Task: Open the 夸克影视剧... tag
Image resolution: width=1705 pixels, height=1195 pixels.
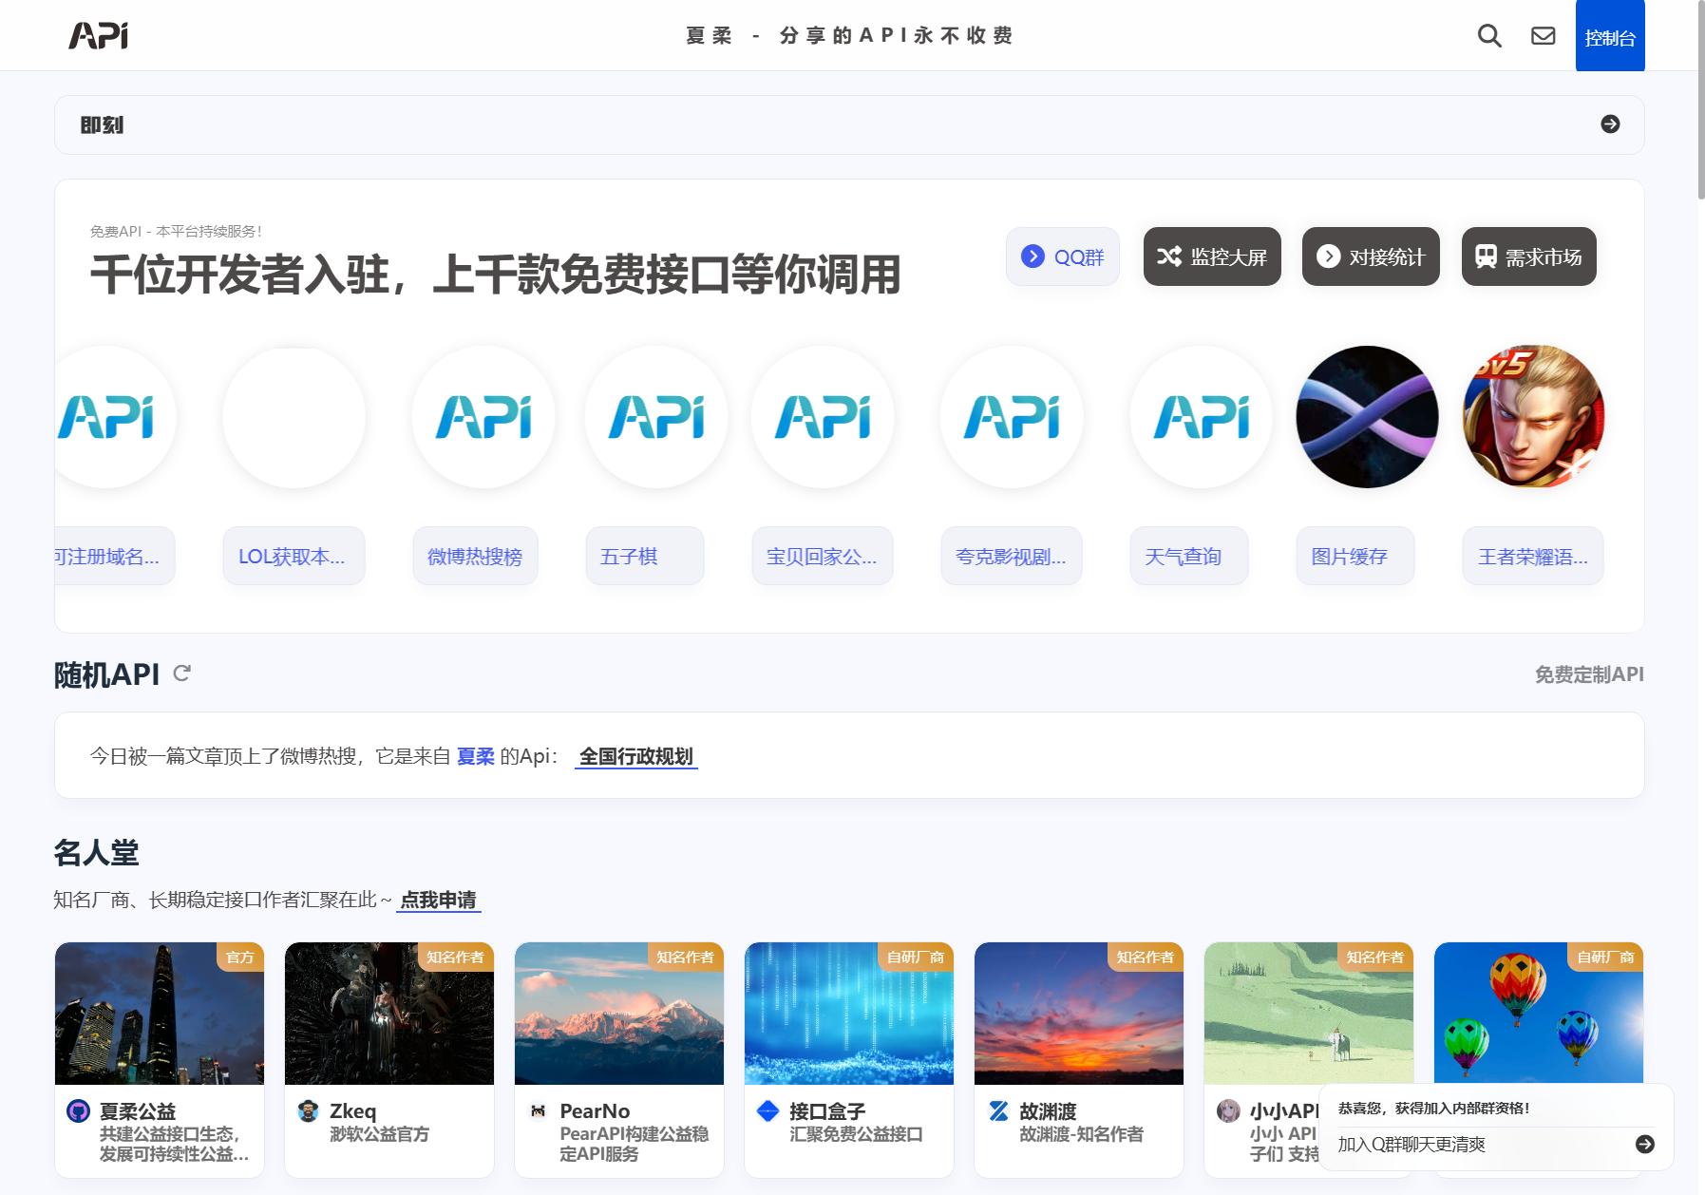Action: point(1012,556)
